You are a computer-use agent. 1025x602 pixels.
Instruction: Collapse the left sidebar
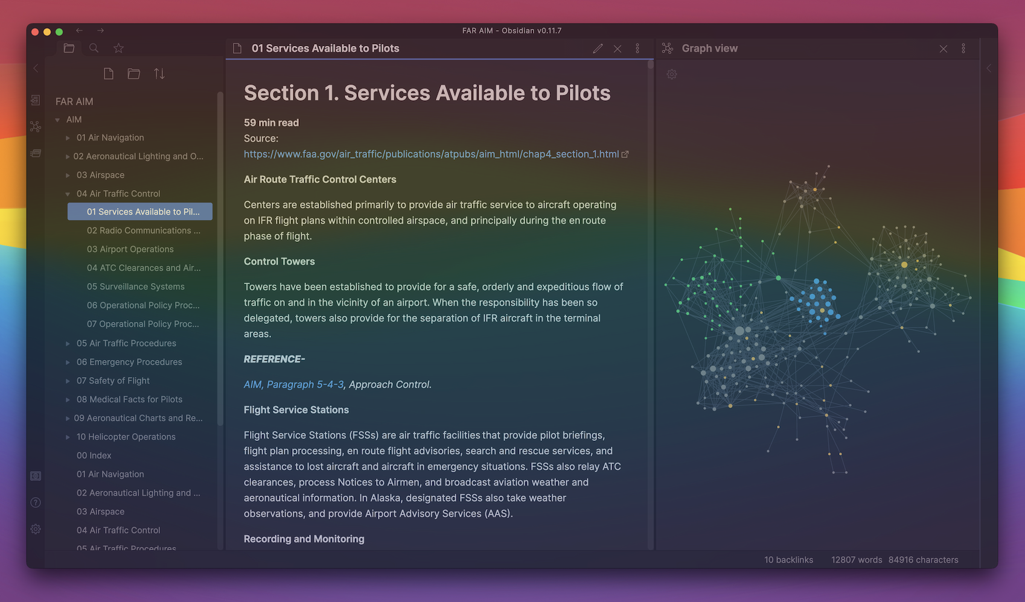pos(36,68)
